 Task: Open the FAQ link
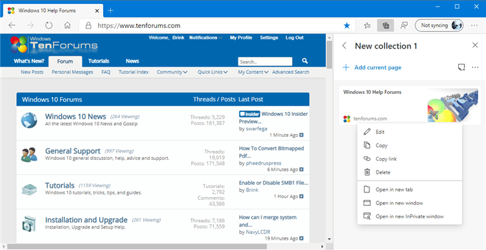[106, 72]
